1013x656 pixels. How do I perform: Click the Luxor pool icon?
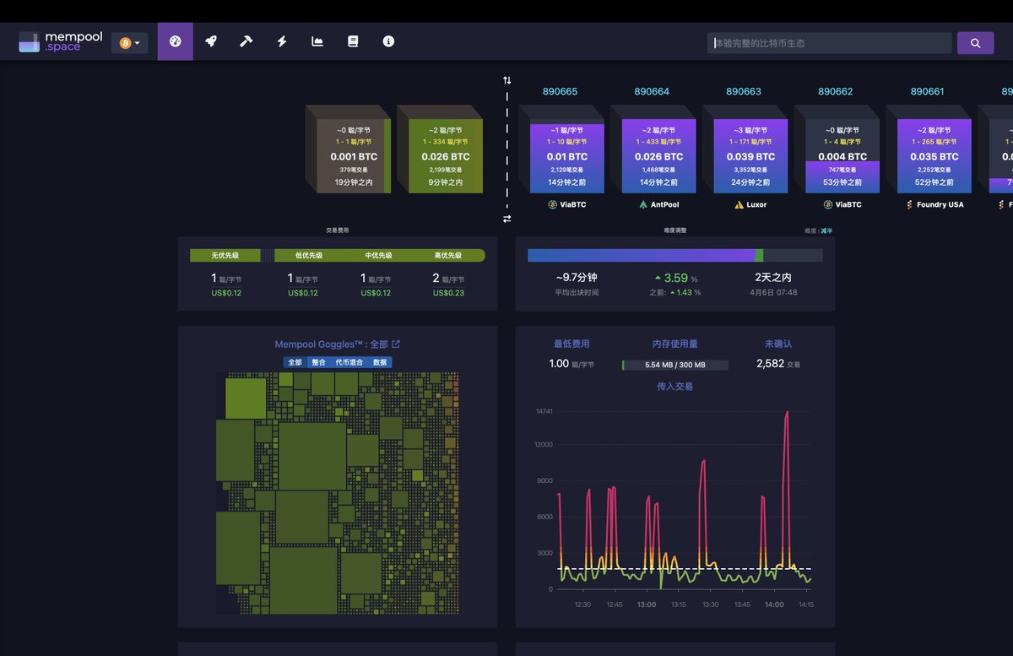tap(739, 204)
